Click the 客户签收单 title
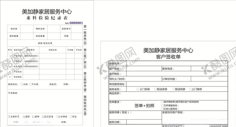The width and height of the screenshot is (236, 127). pyautogui.click(x=168, y=57)
